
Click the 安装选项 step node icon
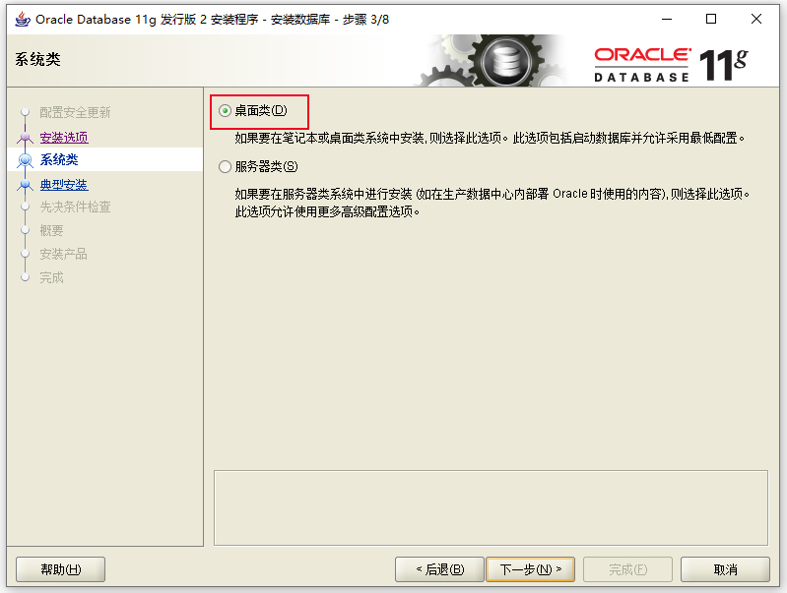click(25, 137)
